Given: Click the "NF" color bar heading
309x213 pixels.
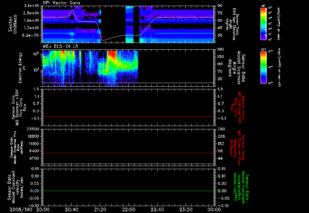Looking at the screenshot, I should [263, 6].
